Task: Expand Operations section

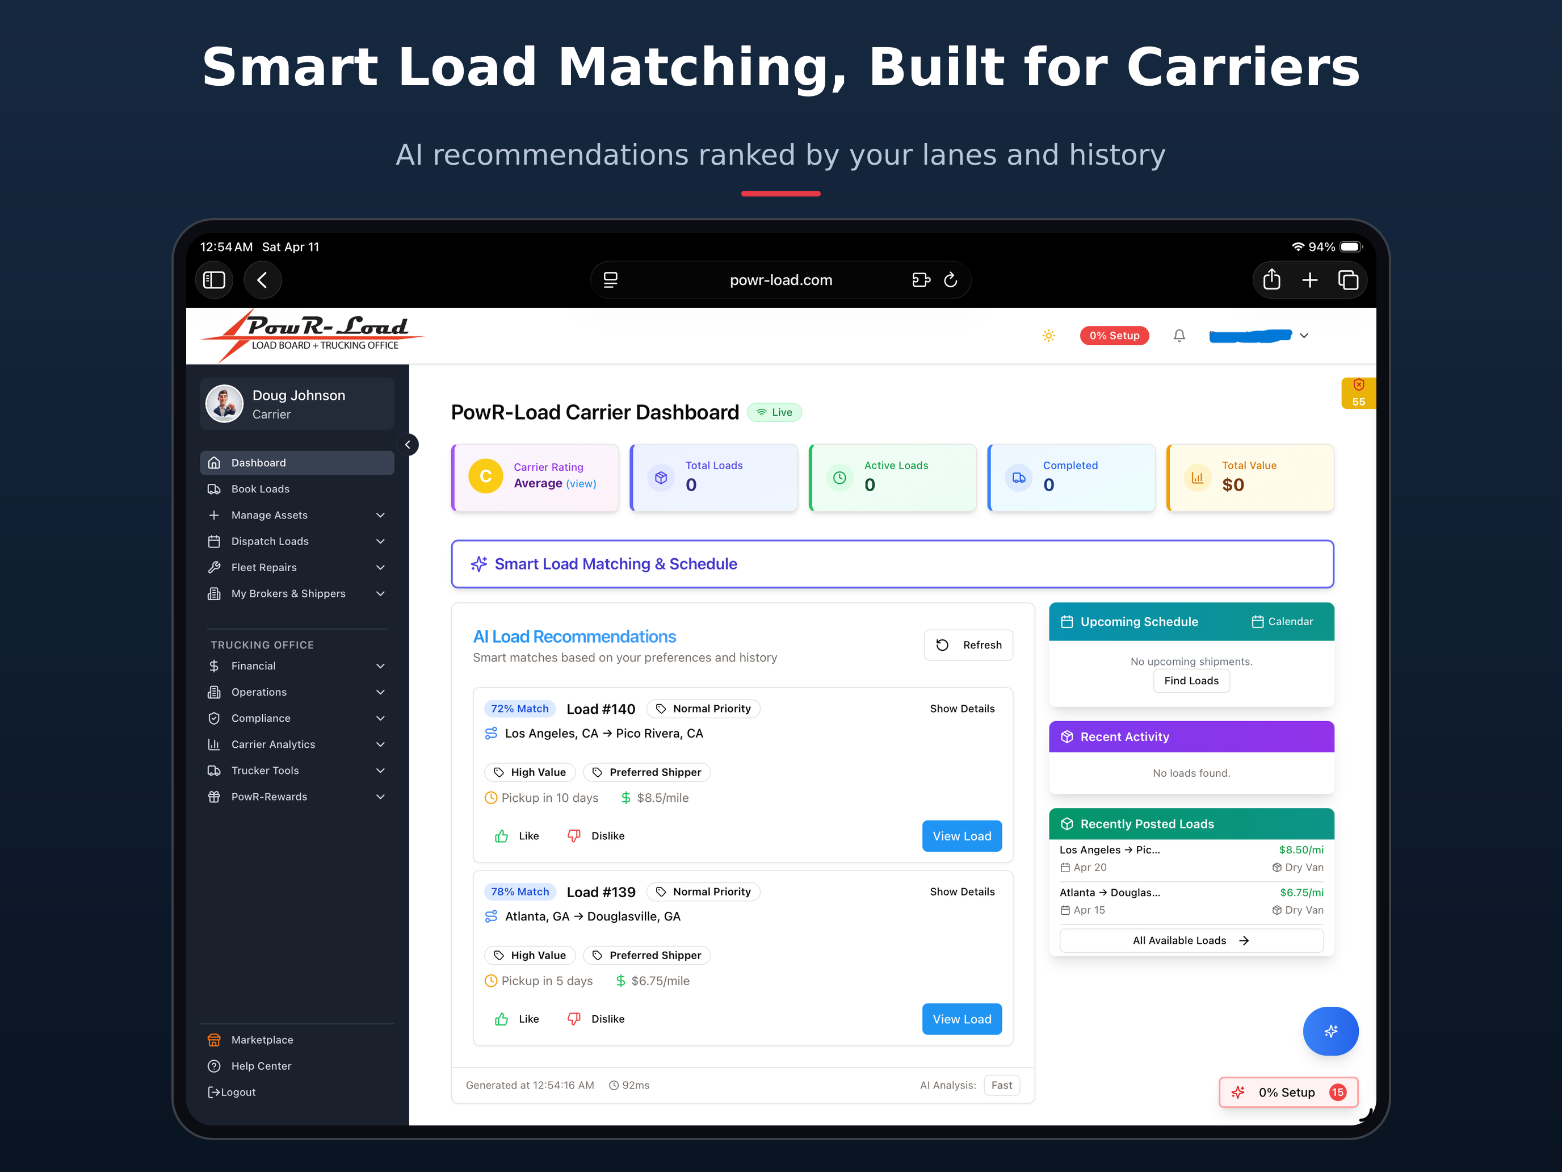Action: 297,692
